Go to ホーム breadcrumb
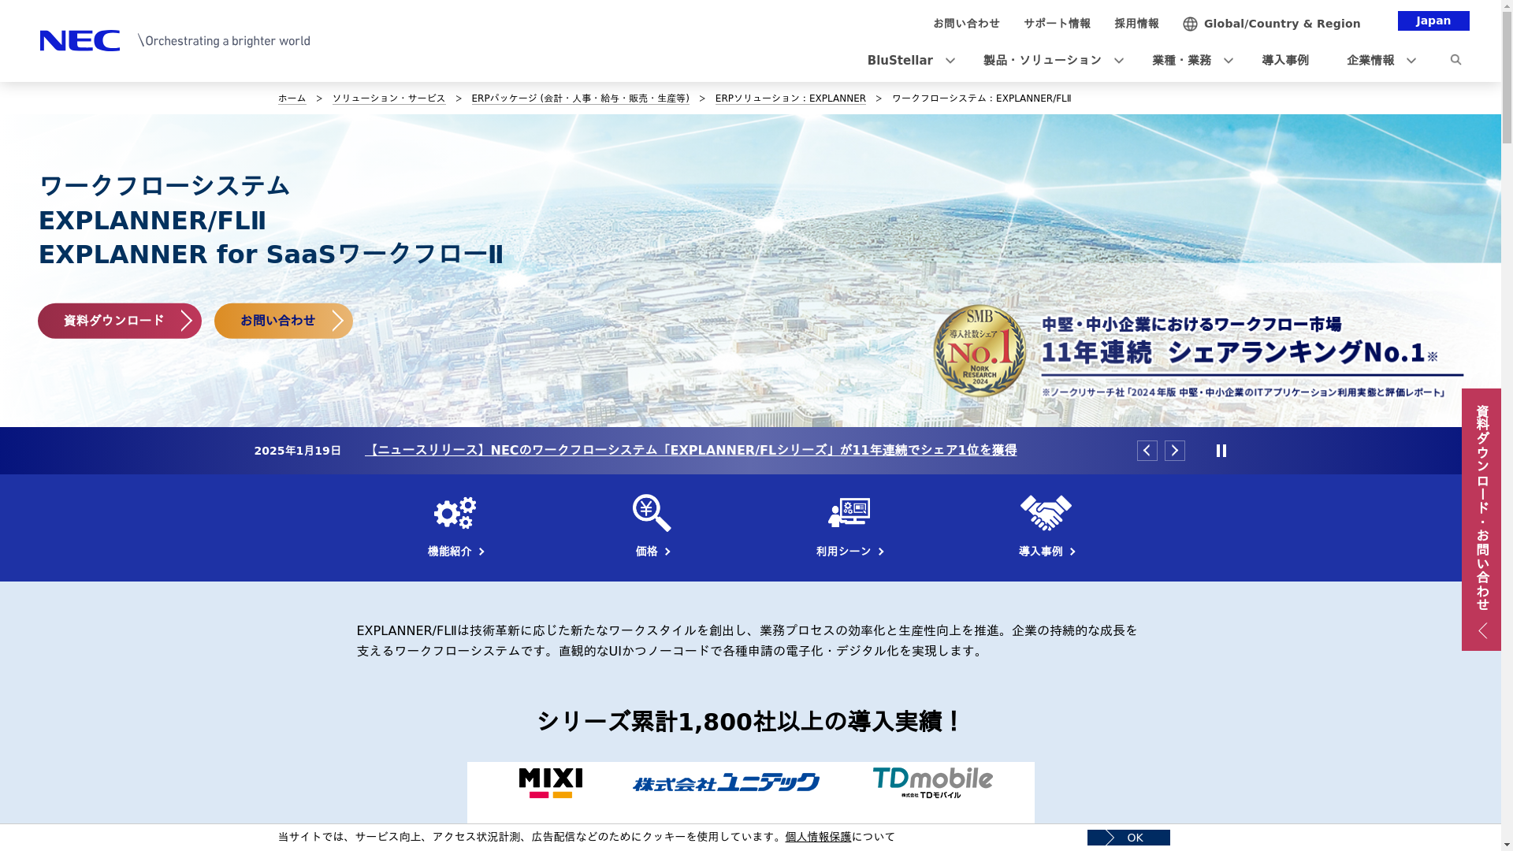 pos(292,98)
